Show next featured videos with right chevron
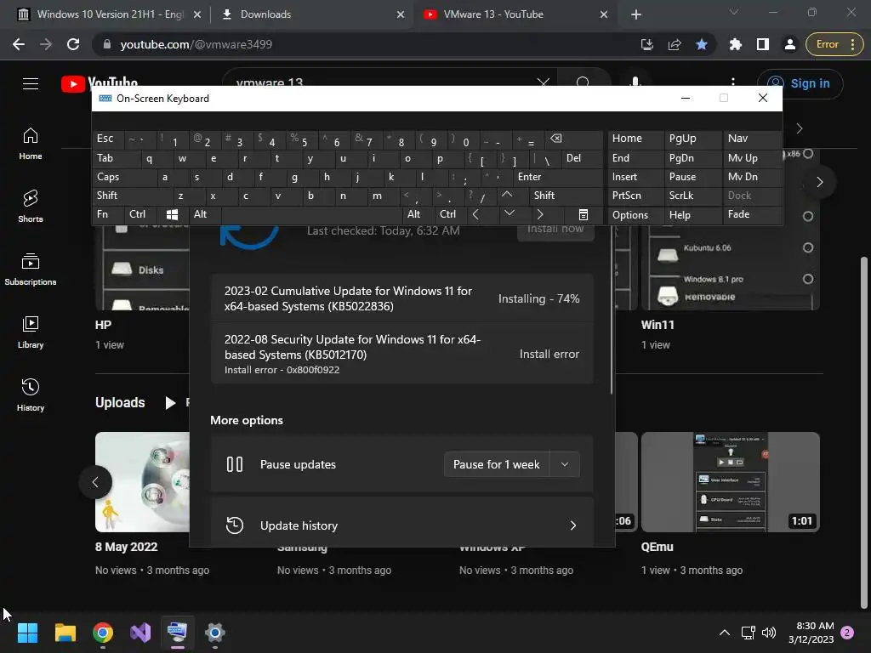Image resolution: width=871 pixels, height=653 pixels. (819, 182)
